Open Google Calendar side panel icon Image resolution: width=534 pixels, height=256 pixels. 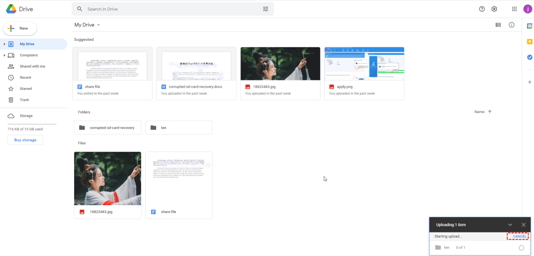(530, 26)
